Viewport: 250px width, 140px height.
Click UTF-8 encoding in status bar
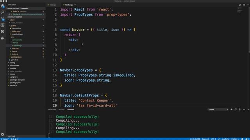213,139
